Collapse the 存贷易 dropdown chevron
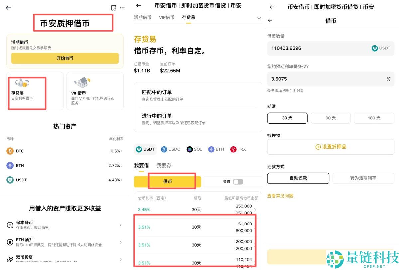Viewport: 399px width, 270px height. [x=259, y=18]
